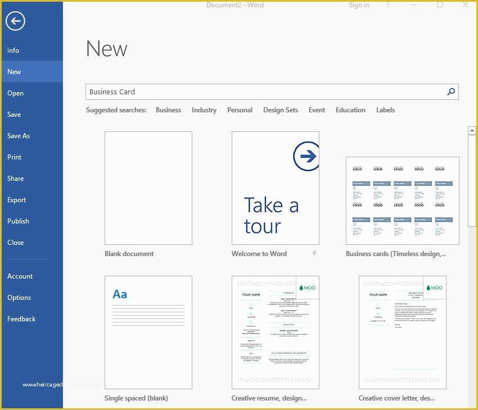Click the 'Blank document' caption
The image size is (478, 410).
[x=129, y=253]
